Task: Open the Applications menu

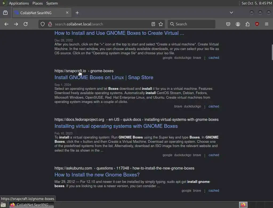Action: pyautogui.click(x=19, y=3)
